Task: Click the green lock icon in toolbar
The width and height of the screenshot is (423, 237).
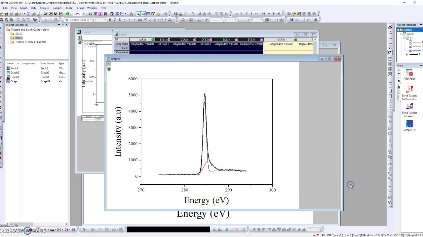Action: pos(315,20)
